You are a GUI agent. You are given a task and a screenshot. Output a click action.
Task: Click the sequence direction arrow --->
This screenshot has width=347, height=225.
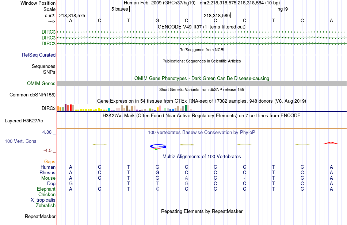pos(52,21)
